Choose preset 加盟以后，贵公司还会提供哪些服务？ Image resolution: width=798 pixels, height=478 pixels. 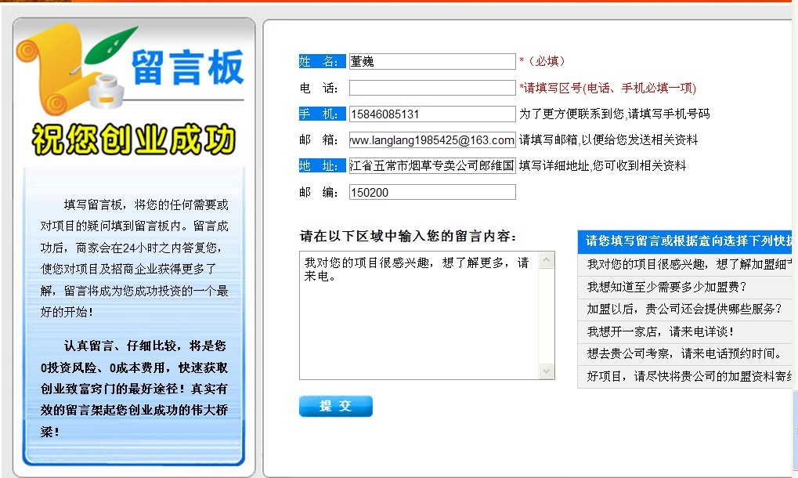pos(684,309)
